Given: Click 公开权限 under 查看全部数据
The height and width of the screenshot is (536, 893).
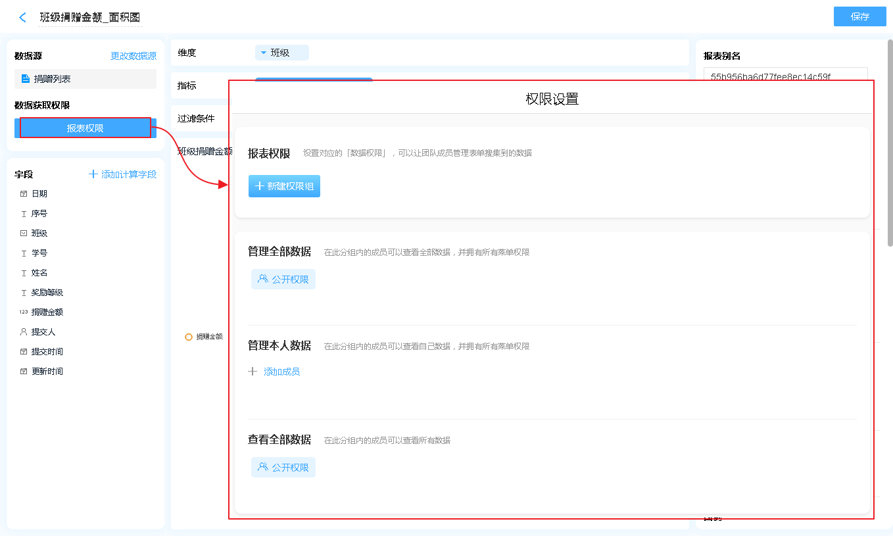Looking at the screenshot, I should [x=283, y=468].
